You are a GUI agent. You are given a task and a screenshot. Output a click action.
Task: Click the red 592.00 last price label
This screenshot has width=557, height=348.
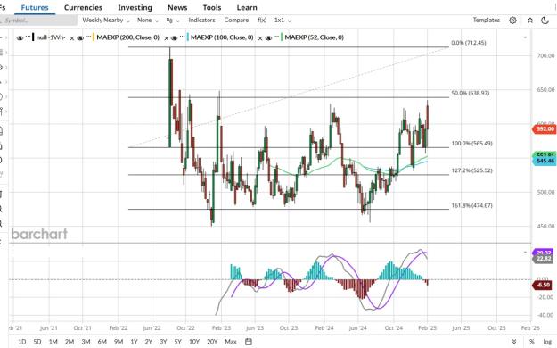click(x=545, y=129)
